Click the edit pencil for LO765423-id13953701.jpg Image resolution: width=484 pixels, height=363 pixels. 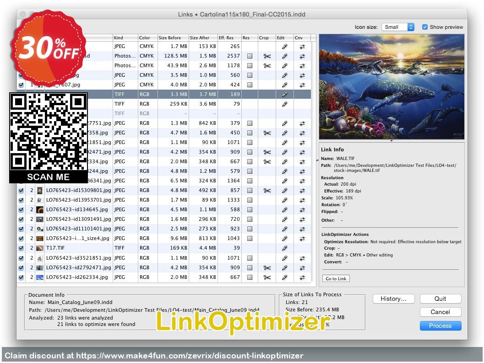click(x=285, y=200)
